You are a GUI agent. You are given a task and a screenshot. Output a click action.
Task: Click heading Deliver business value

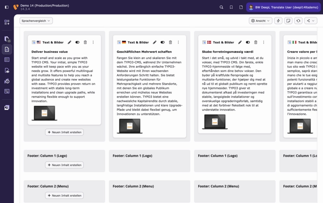pos(50,52)
